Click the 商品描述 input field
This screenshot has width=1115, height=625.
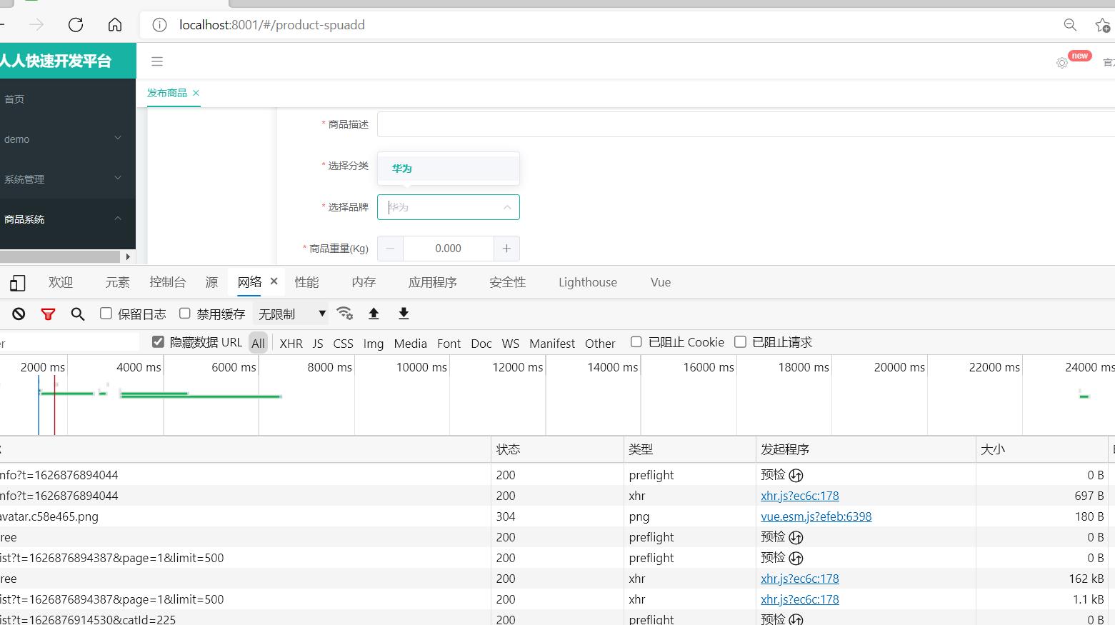click(746, 124)
